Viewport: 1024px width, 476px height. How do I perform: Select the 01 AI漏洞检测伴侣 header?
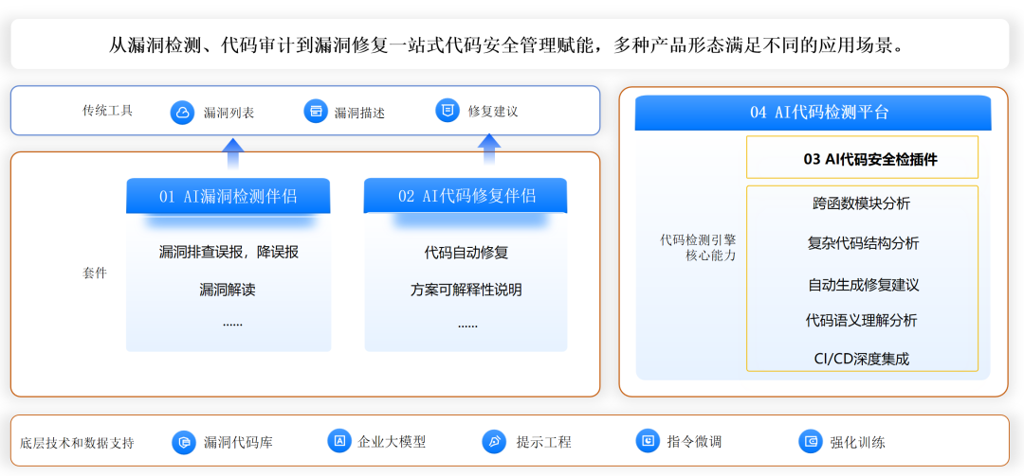[x=229, y=196]
